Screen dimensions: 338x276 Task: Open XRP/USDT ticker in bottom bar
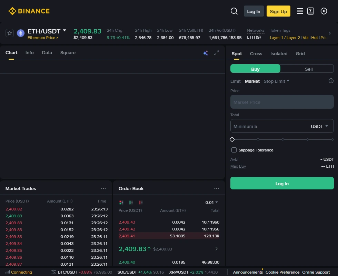(193, 272)
